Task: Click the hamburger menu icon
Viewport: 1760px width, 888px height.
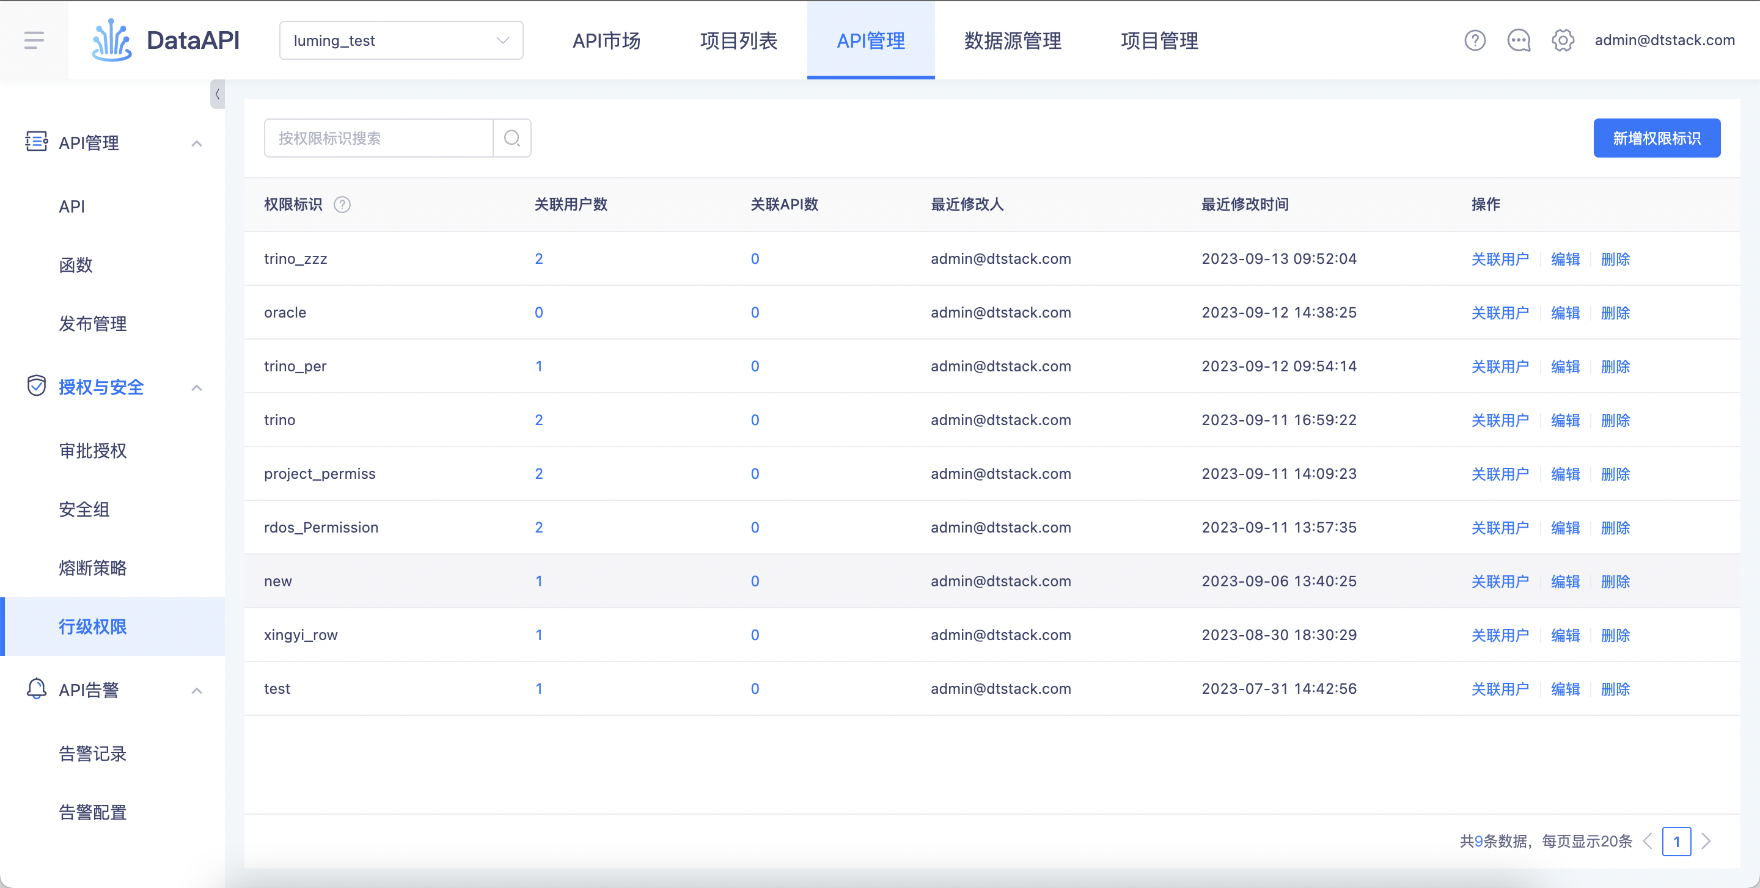Action: point(34,40)
